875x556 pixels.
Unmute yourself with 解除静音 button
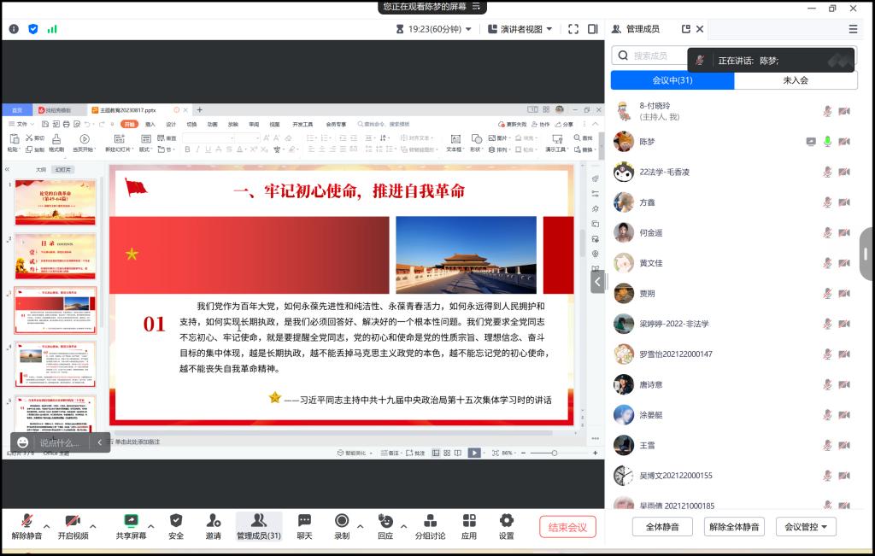[x=26, y=521]
